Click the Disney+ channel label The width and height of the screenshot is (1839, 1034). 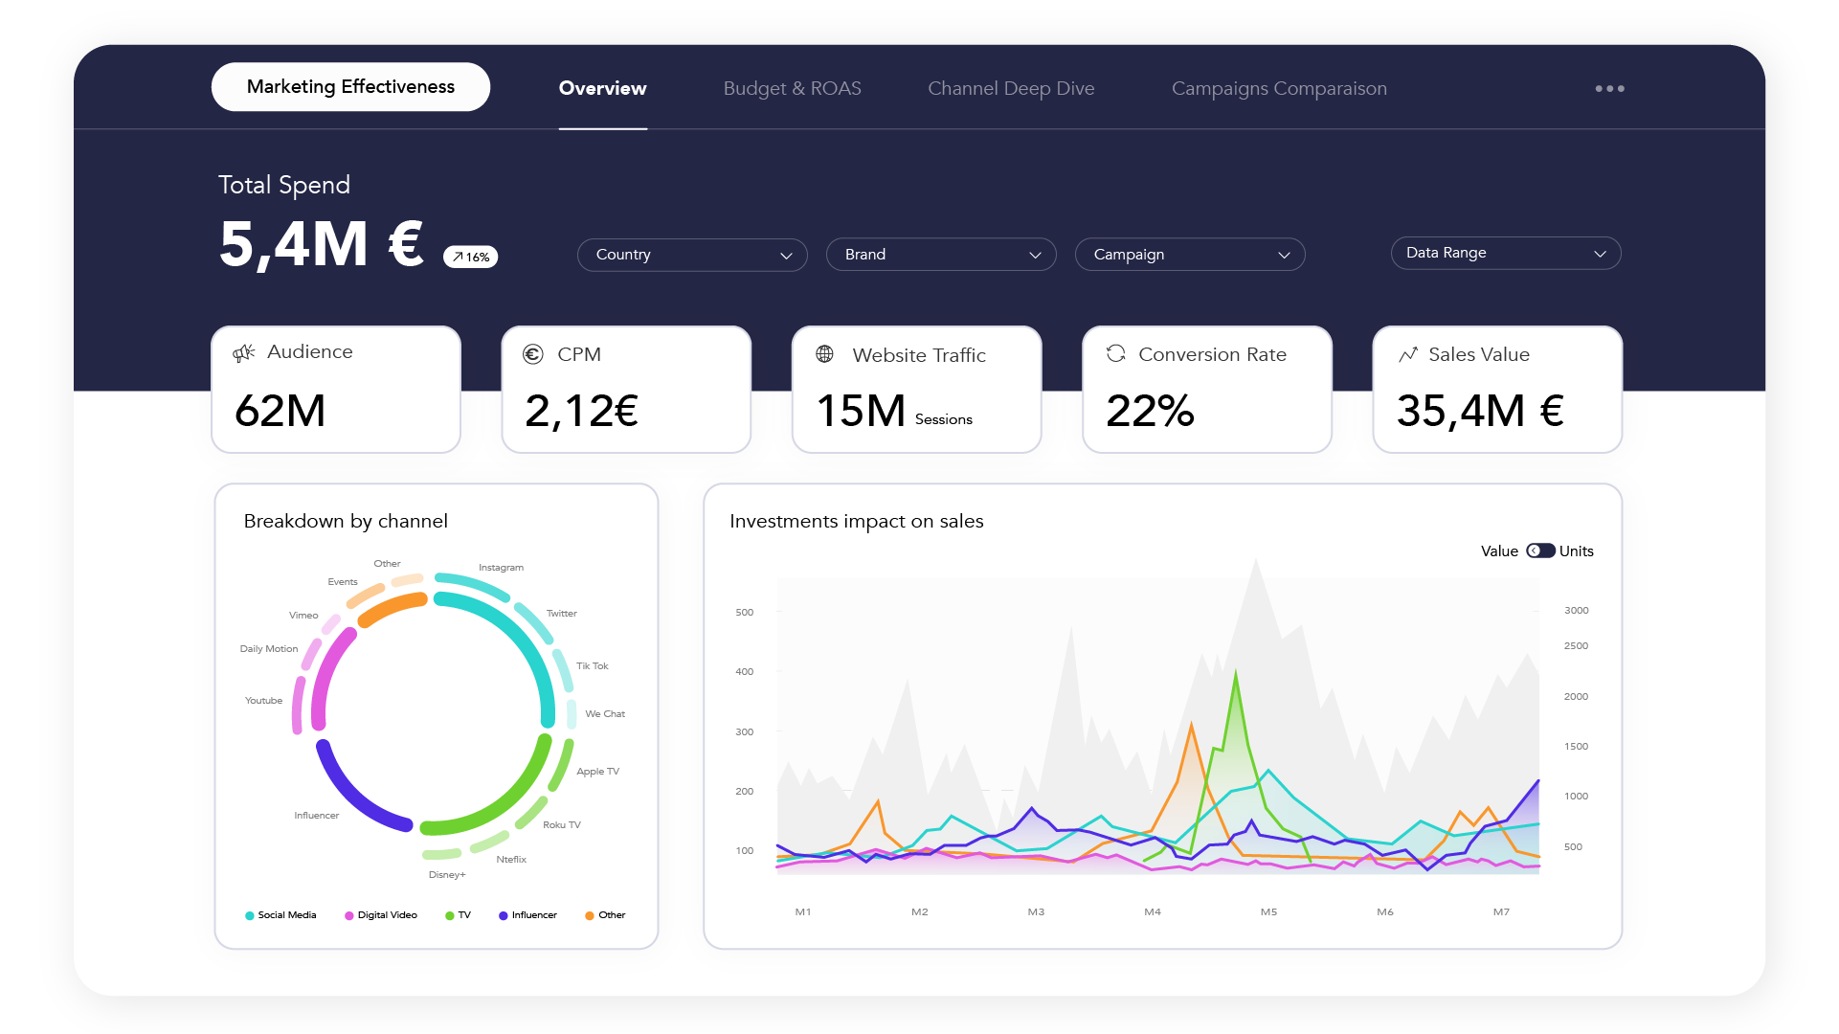pos(447,875)
